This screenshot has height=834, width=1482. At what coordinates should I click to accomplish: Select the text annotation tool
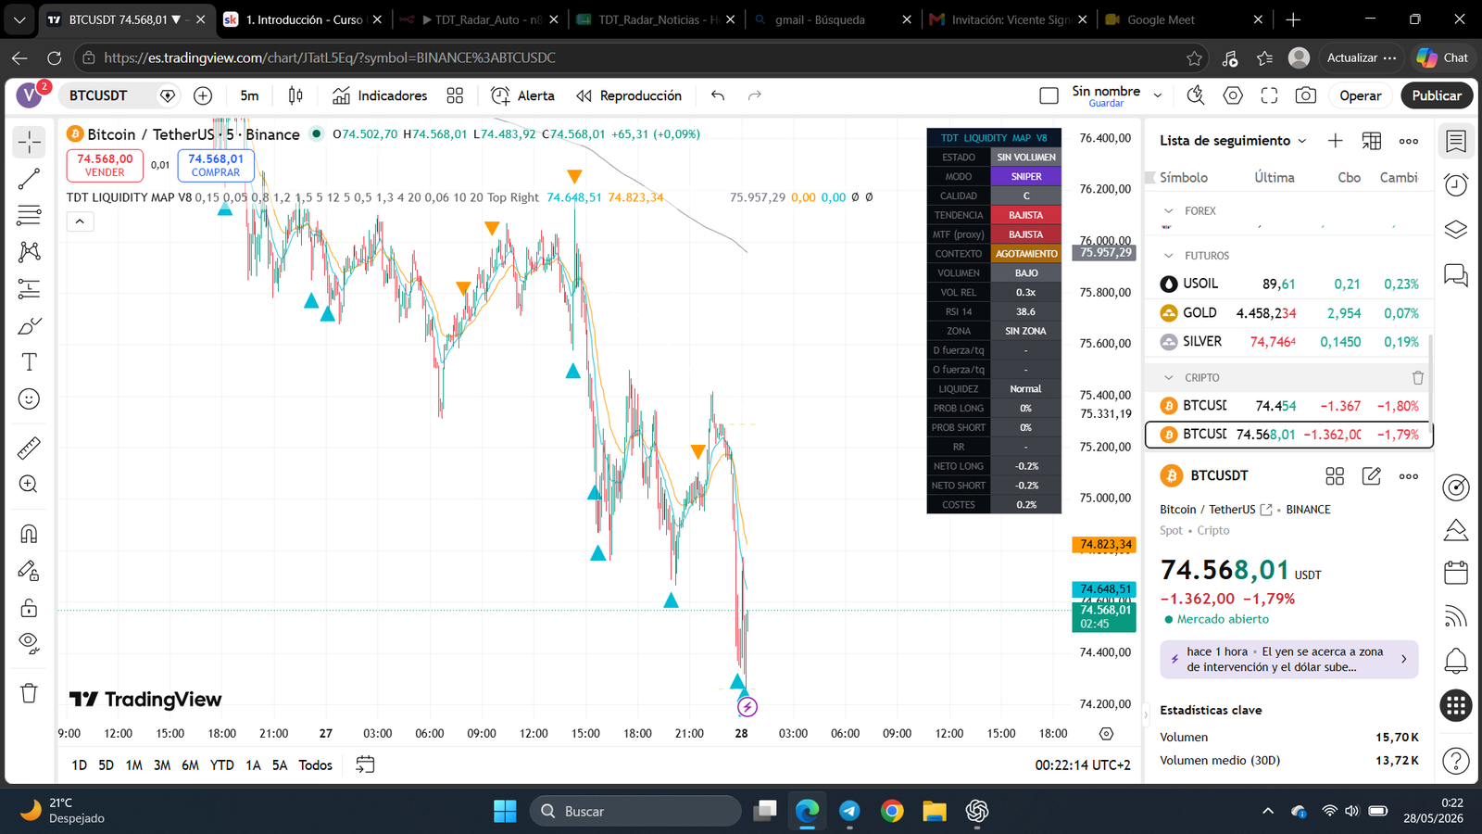pyautogui.click(x=30, y=362)
